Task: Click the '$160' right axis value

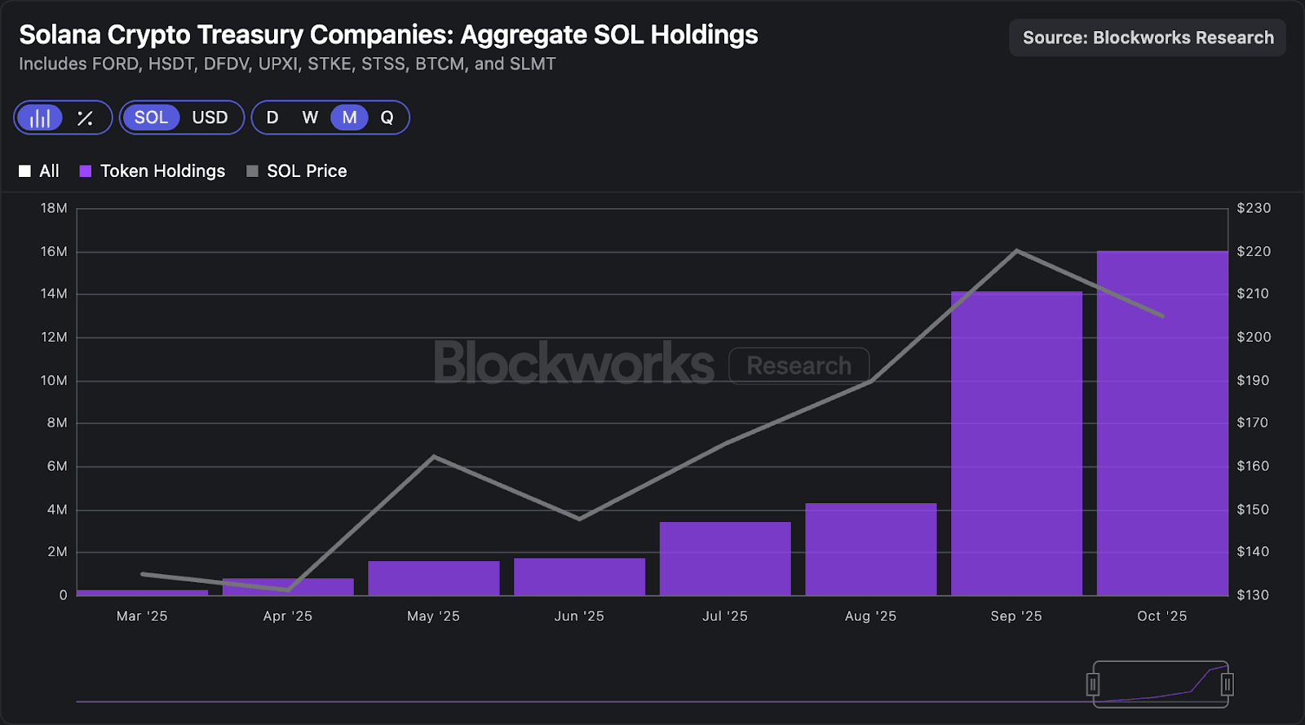Action: 1254,466
